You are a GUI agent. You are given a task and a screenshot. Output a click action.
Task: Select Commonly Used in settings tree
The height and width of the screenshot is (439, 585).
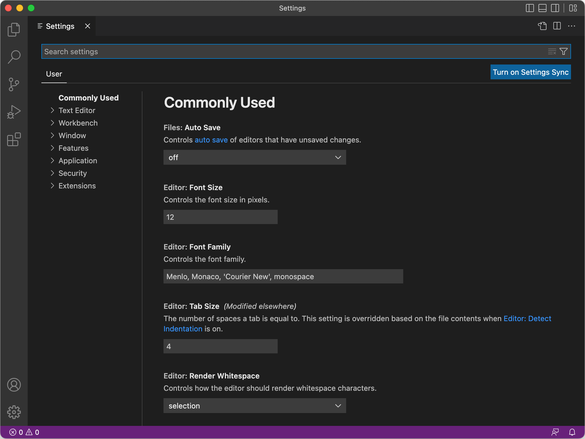point(88,98)
